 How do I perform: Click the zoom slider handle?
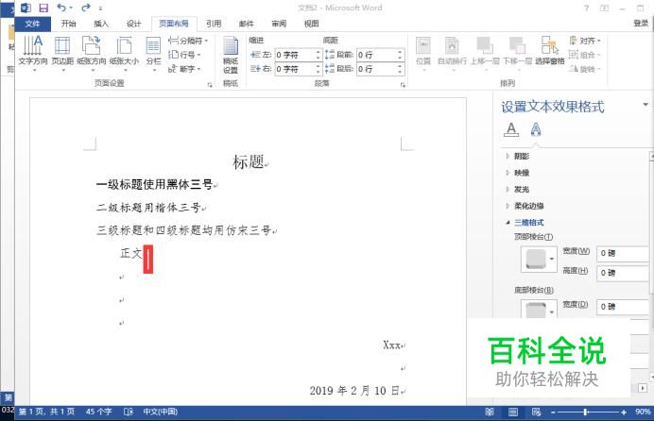coord(585,413)
